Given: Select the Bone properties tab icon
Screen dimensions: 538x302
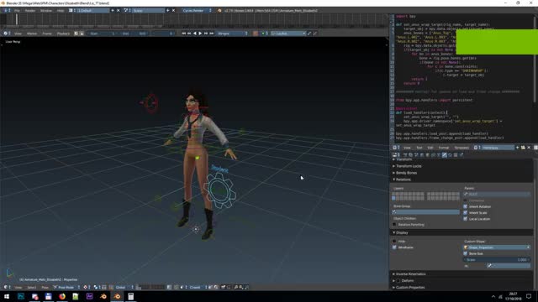Looking at the screenshot, I should point(445,154).
